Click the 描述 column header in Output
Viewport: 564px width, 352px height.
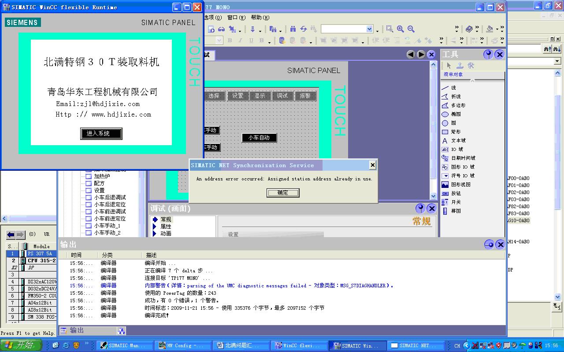[x=323, y=255]
